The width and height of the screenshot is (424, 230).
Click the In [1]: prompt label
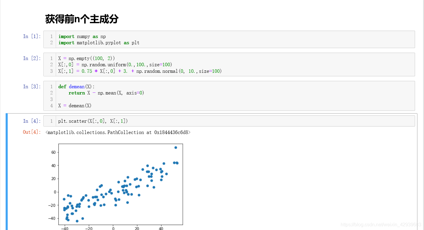pos(32,36)
